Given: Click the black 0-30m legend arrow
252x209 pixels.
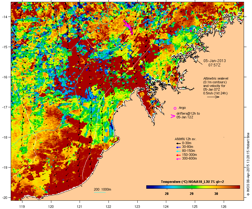Looking at the screenshot, I should pos(178,143).
